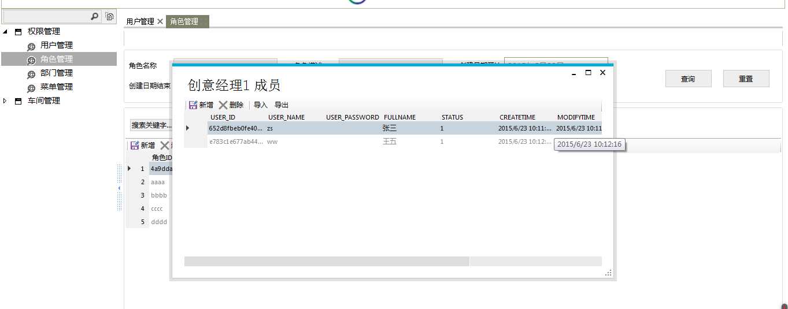Click the sidebar search input field
Viewport: 788px width, 309px height.
point(47,17)
